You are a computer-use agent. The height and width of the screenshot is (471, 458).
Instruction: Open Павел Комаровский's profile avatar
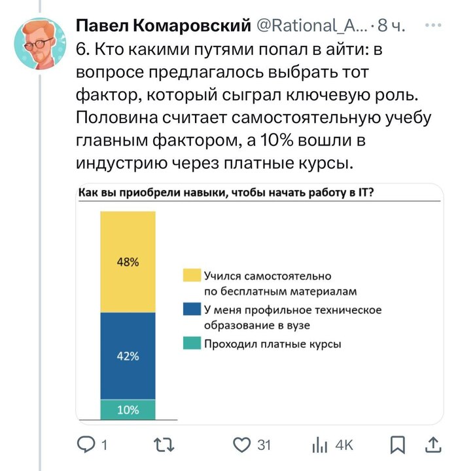click(x=40, y=45)
